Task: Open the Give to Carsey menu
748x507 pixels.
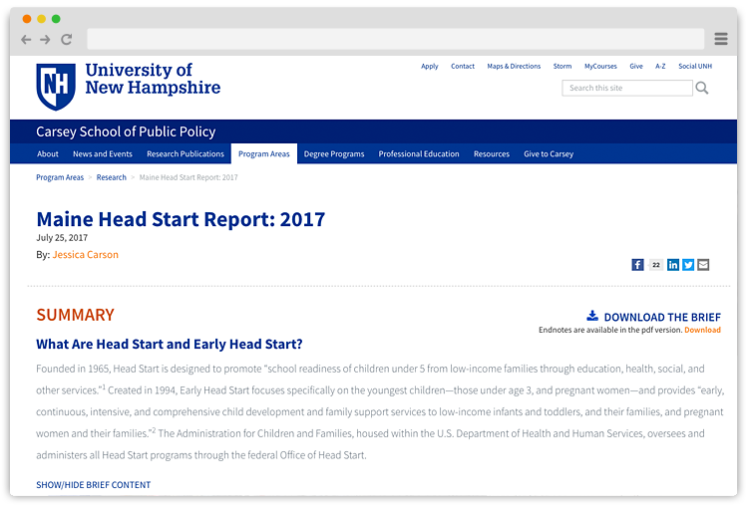Action: point(549,154)
